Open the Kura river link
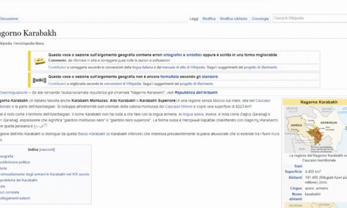Image resolution: width=347 pixels, height=208 pixels. 275,134
